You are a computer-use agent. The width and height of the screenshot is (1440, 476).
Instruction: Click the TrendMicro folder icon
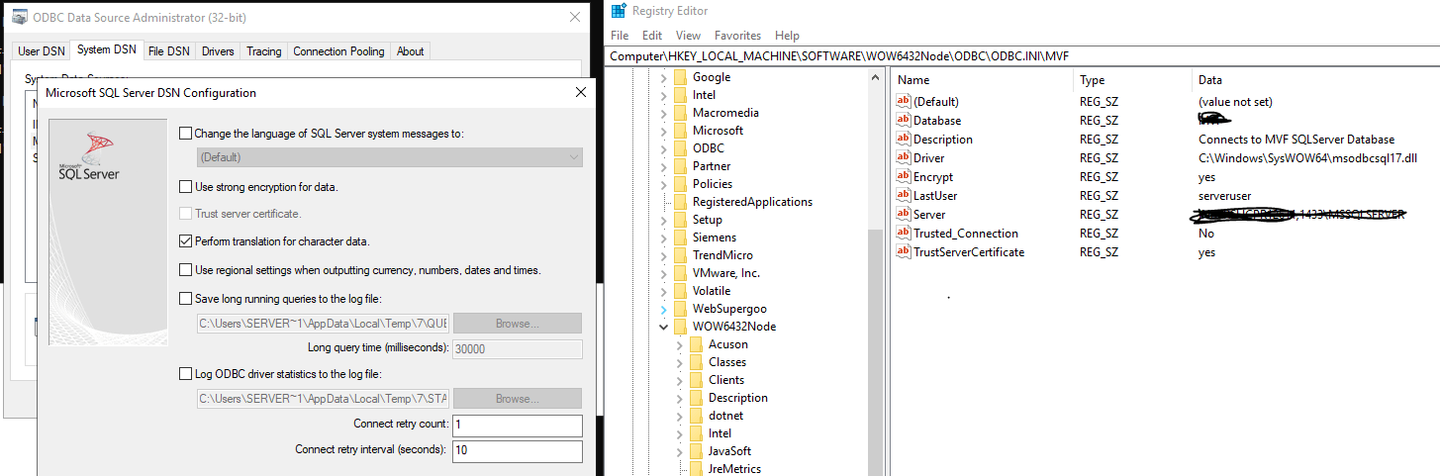680,255
